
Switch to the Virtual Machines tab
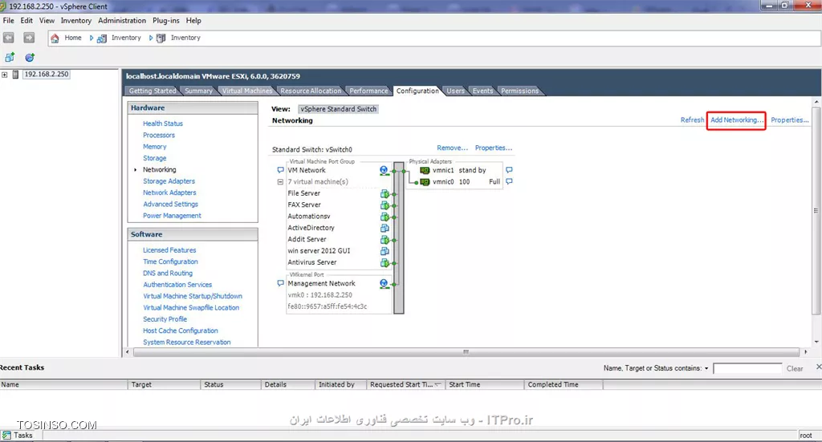pos(247,91)
